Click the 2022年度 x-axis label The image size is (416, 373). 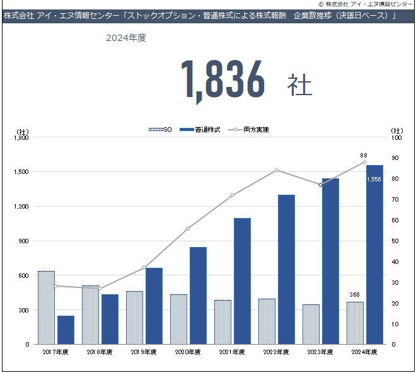276,352
